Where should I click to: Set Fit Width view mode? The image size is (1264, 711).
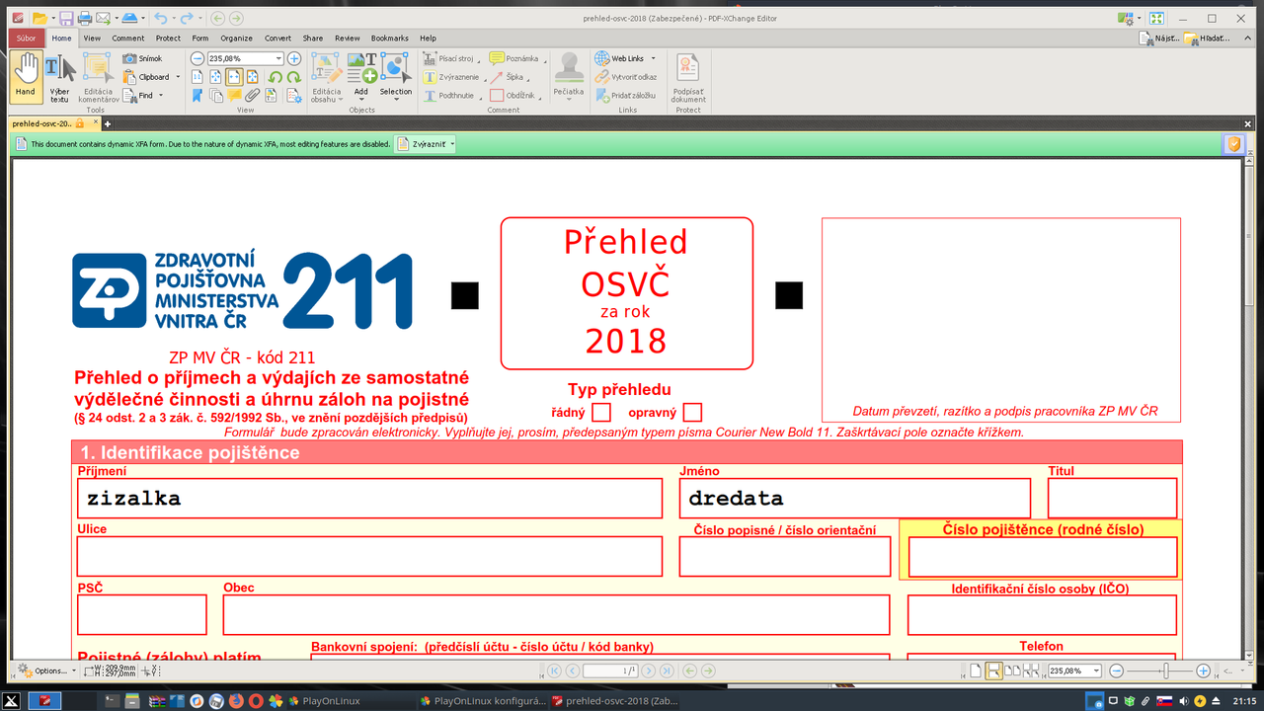234,77
